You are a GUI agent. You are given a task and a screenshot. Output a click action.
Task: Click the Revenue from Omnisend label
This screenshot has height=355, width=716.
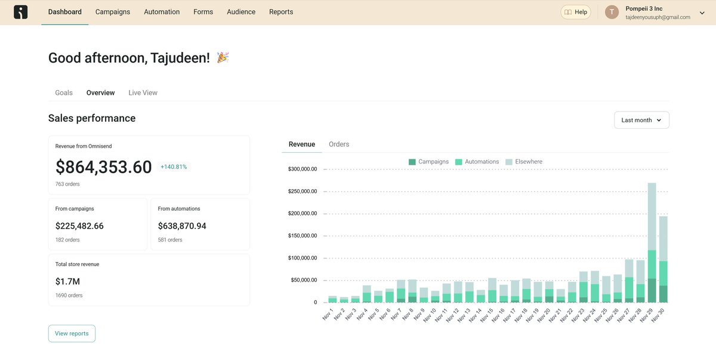pyautogui.click(x=84, y=146)
